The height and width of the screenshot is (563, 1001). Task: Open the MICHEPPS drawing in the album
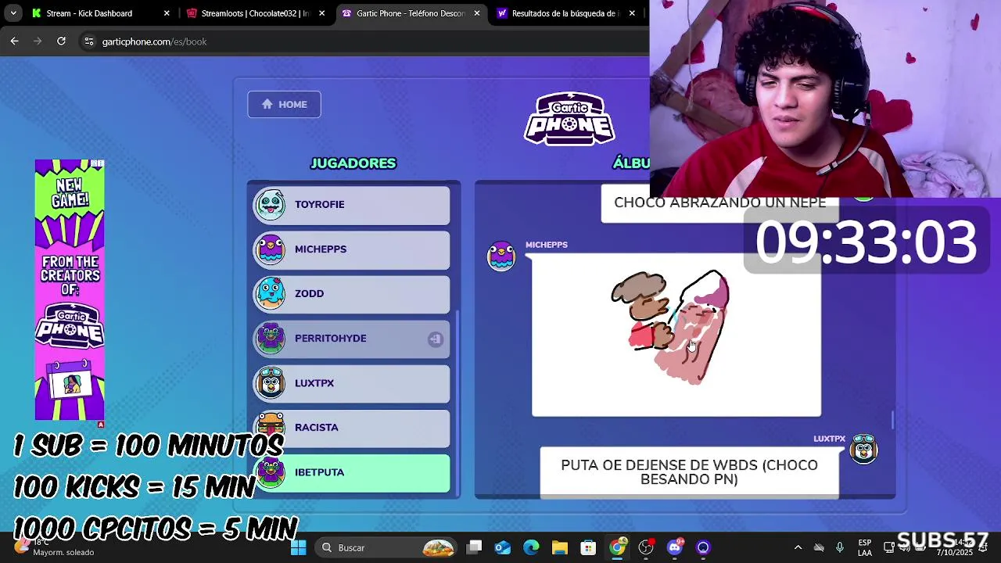pos(676,335)
